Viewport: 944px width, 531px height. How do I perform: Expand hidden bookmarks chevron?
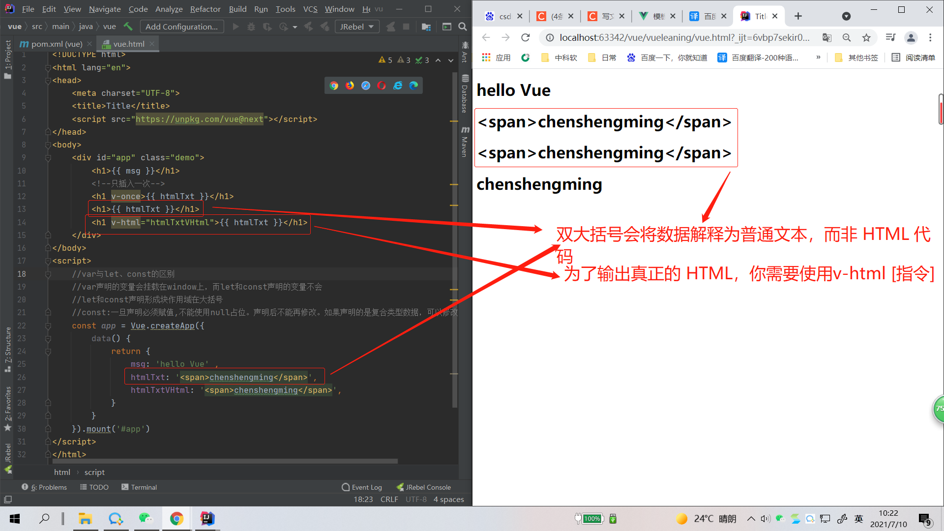pyautogui.click(x=818, y=58)
